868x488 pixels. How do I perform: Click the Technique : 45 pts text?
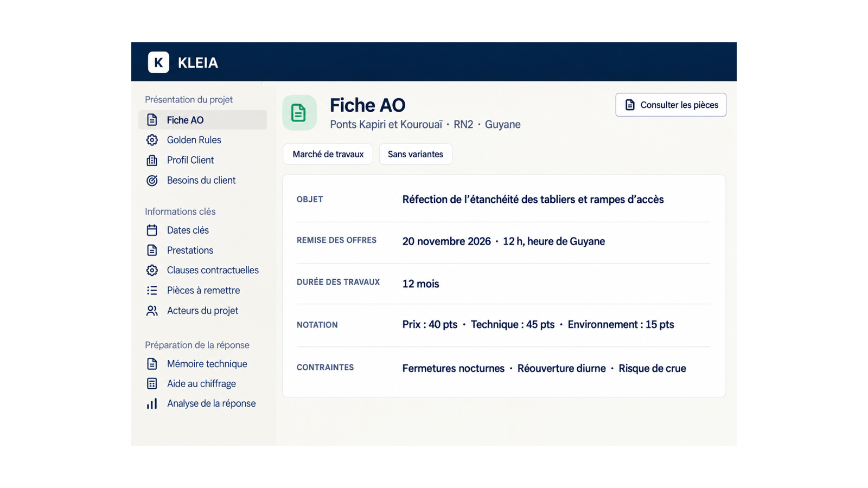point(513,324)
